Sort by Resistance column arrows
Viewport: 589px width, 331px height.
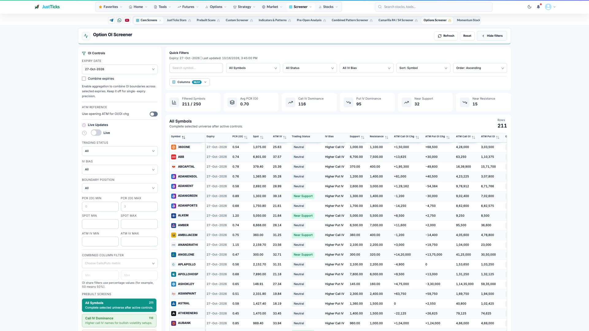click(387, 137)
